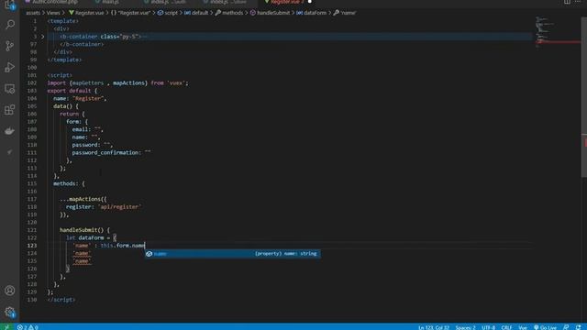Click the "import {mapGetters , mapActions}" line
Viewport: 587px width, 330px height.
click(118, 83)
